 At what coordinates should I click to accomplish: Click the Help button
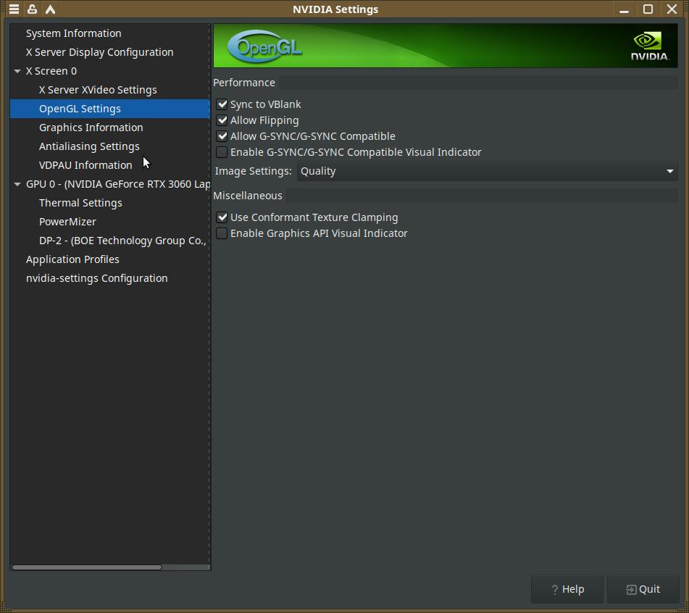[x=567, y=589]
